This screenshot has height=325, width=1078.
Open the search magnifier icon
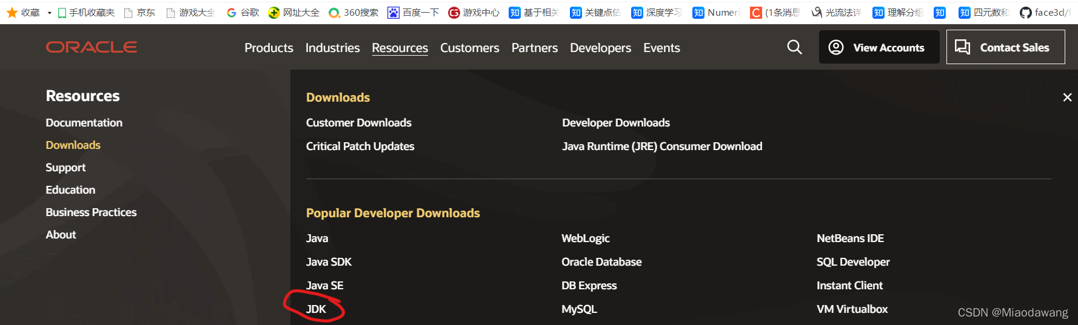pos(794,47)
